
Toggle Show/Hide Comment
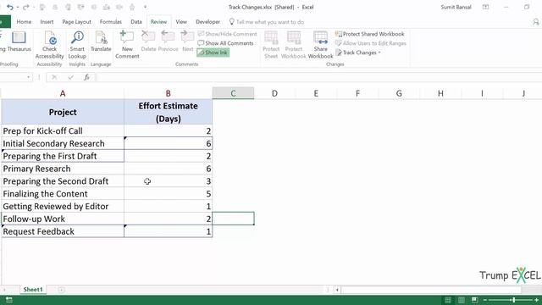(228, 34)
